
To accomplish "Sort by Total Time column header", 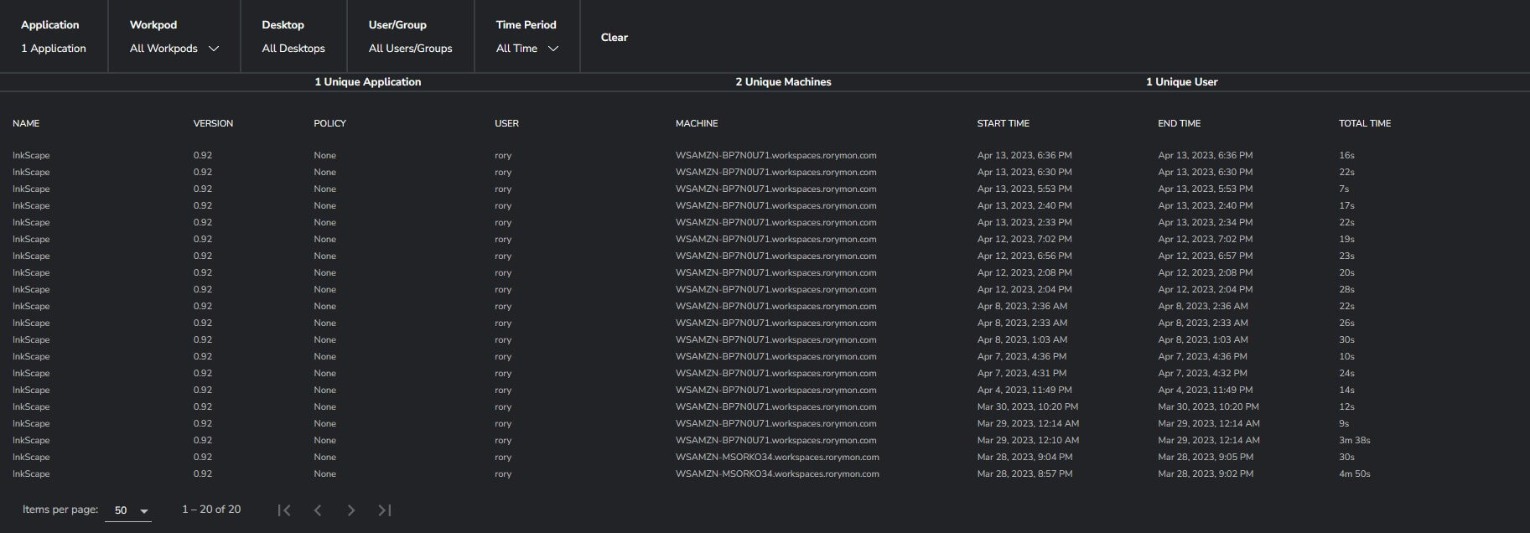I will [x=1364, y=123].
